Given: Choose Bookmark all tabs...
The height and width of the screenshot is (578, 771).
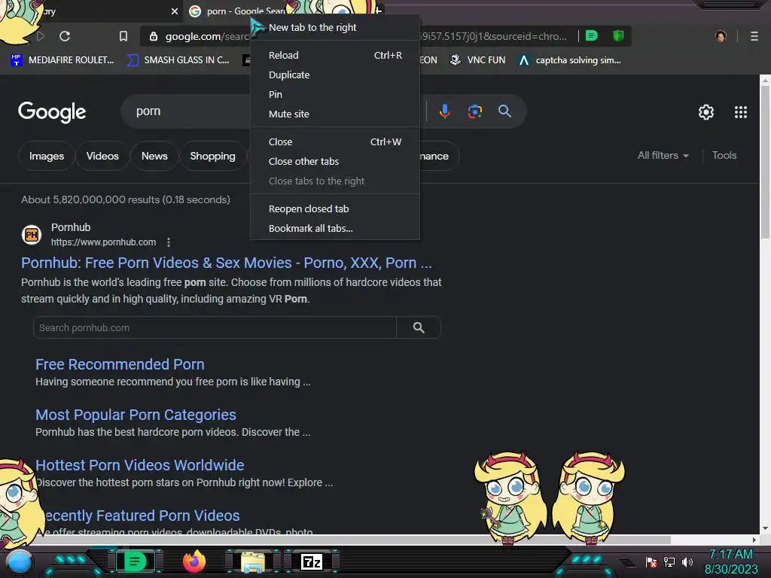Looking at the screenshot, I should pos(335,229).
